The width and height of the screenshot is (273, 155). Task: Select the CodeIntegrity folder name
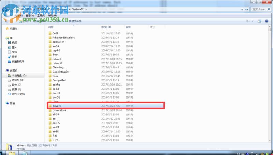61,72
